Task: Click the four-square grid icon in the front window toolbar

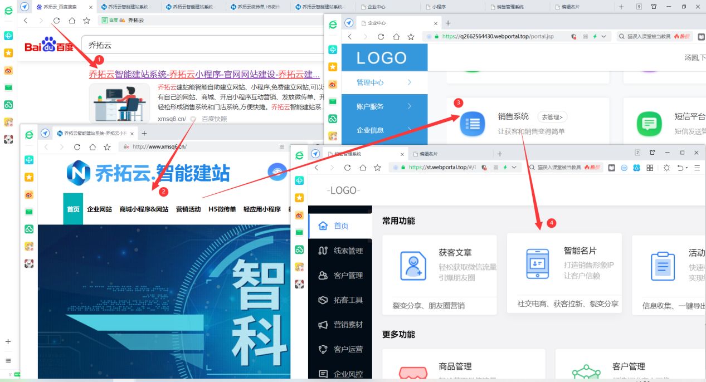Action: [x=650, y=167]
